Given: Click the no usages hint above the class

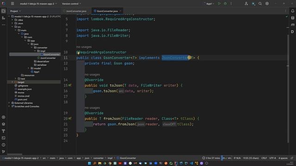Looking at the screenshot, I should [84, 47].
